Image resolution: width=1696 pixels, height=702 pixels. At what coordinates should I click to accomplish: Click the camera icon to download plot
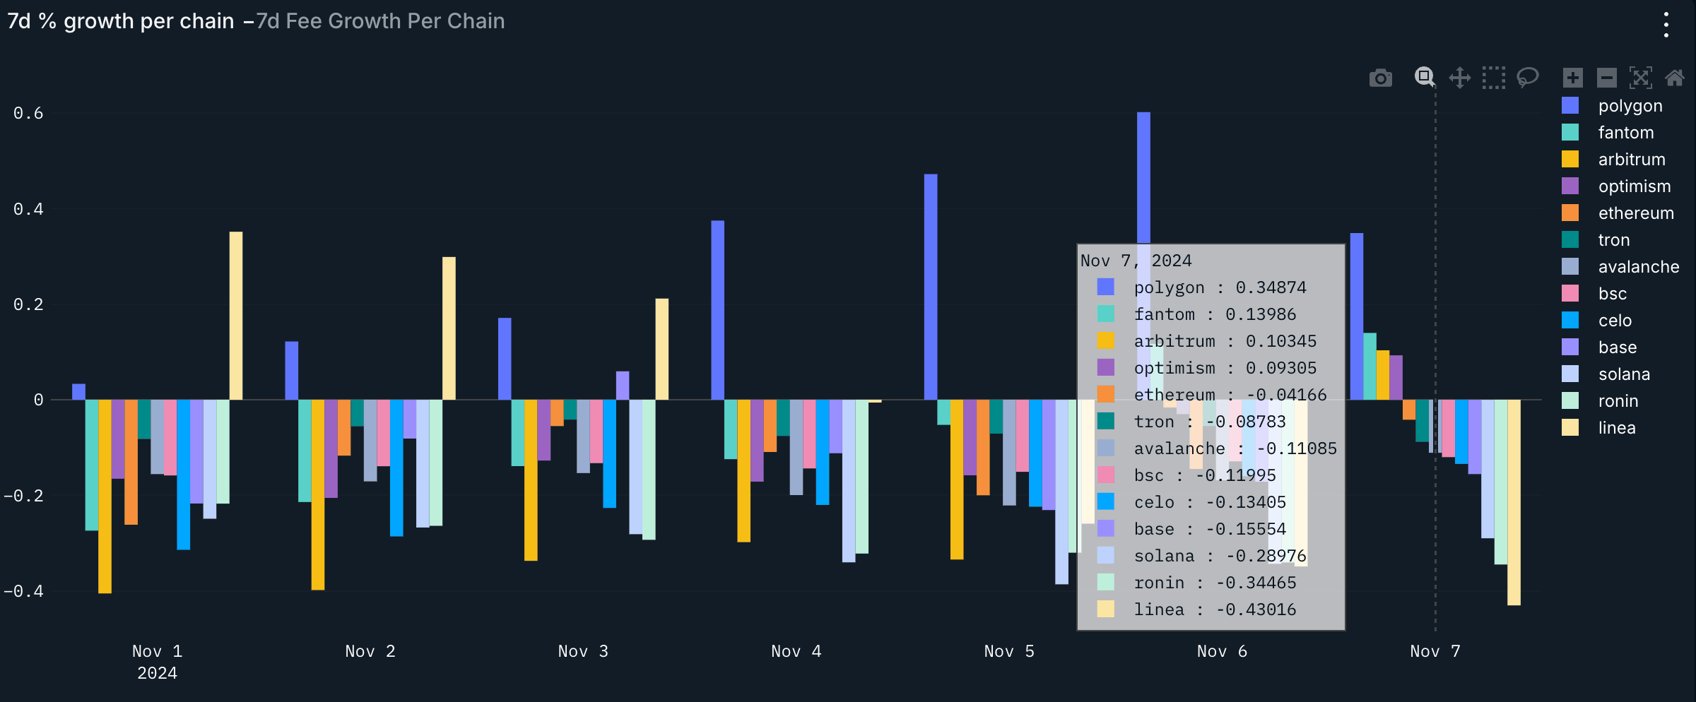click(1380, 78)
